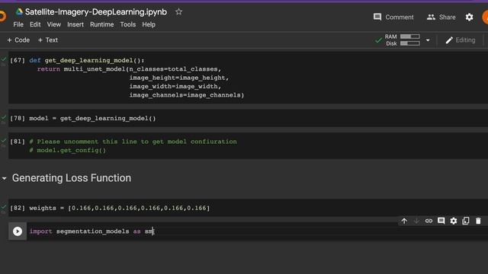This screenshot has height=274, width=488.
Task: Click the def get_deep_learning_model line
Action: (87, 60)
